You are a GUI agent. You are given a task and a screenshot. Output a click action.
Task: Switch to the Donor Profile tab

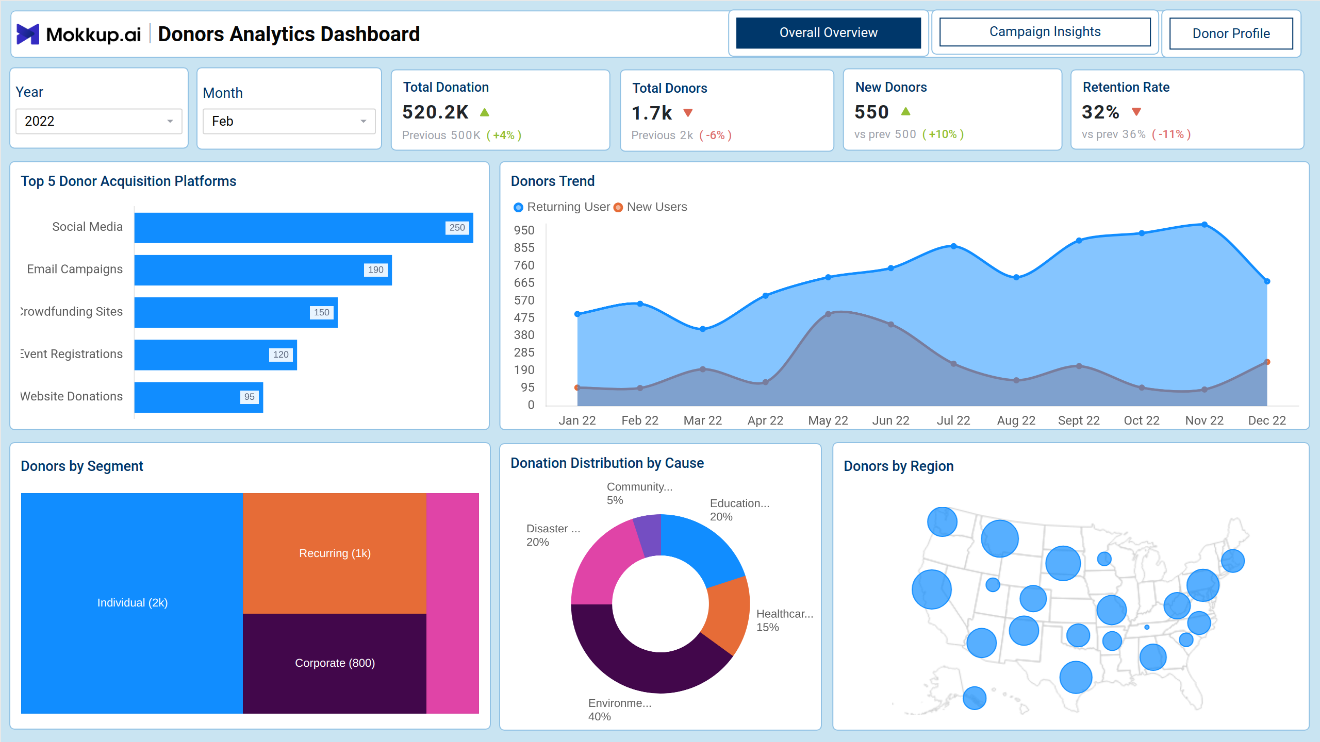click(1231, 33)
